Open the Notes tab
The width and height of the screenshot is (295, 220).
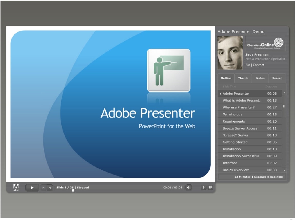click(x=260, y=78)
